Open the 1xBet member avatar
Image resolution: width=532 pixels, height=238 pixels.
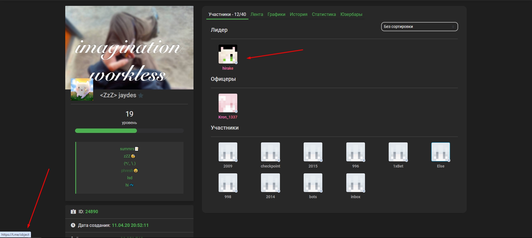398,152
